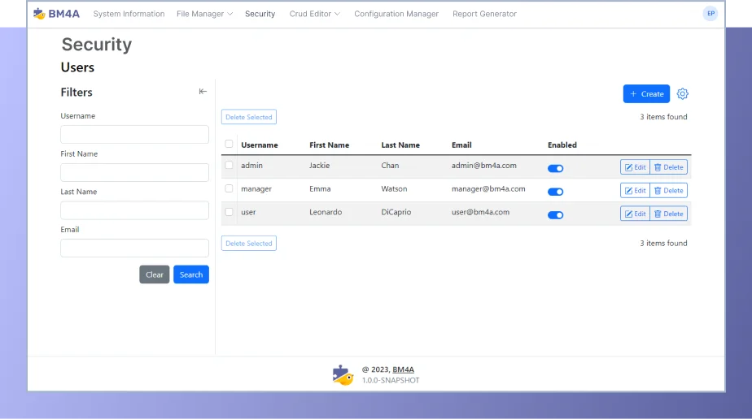Expand the Crud Editor dropdown

[x=315, y=14]
